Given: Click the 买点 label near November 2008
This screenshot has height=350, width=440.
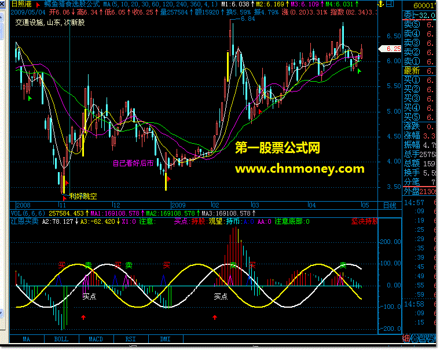Looking at the screenshot, I should click(x=90, y=296).
